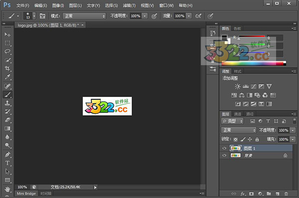Open layer 不透明度 dropdown arrow
The height and width of the screenshot is (198, 299).
pos(293,130)
